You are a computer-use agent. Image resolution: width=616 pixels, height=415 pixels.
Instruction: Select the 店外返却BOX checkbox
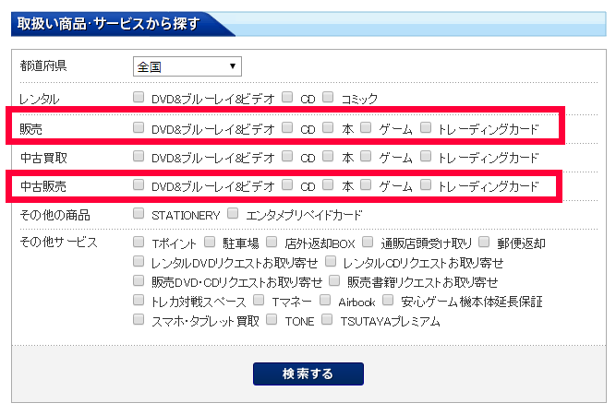coord(272,243)
